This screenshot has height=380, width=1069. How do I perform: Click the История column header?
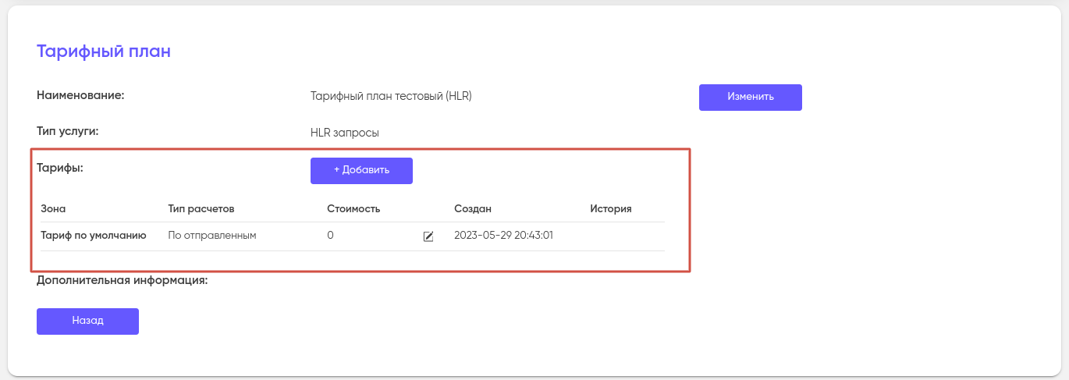point(610,209)
